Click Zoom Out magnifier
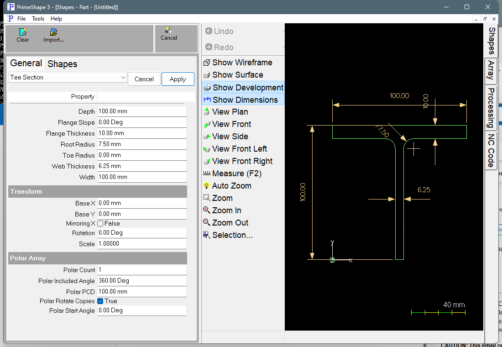This screenshot has height=347, width=502. pyautogui.click(x=206, y=222)
